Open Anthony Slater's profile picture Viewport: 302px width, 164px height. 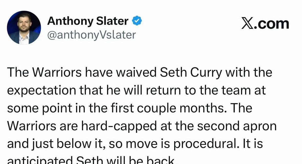point(24,28)
